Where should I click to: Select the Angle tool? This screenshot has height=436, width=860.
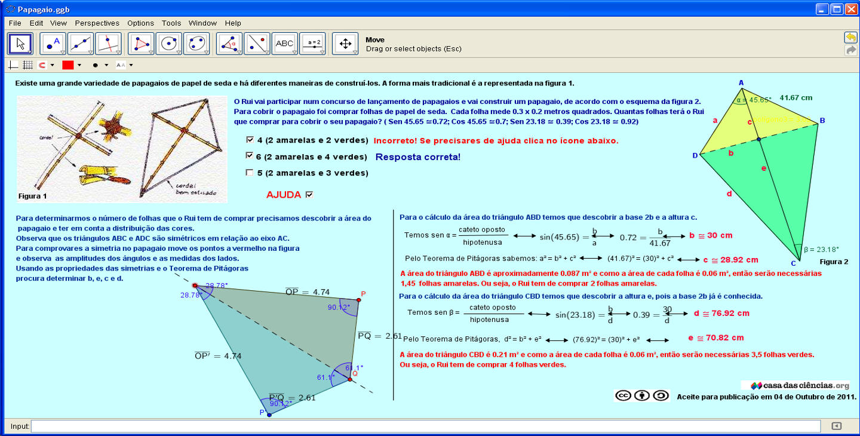point(229,44)
